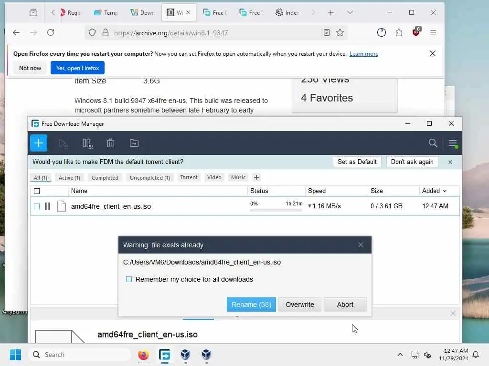Click the pause all downloads toolbar icon
Viewport: 489px width, 366px height.
click(87, 143)
